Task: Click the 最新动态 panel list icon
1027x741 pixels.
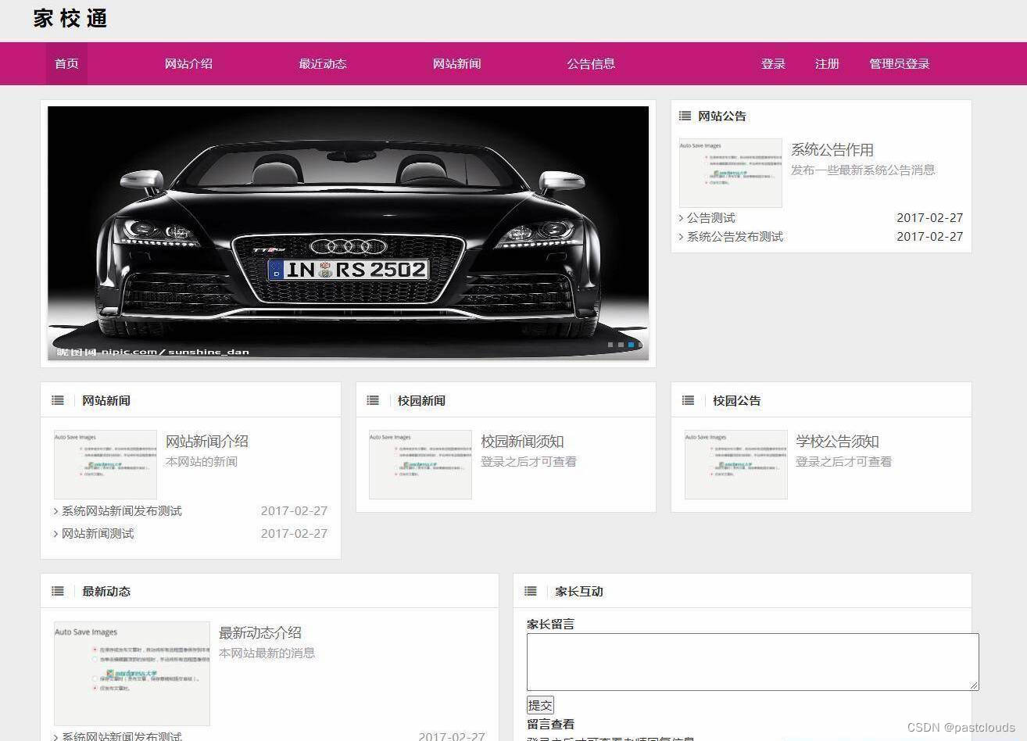Action: [57, 591]
